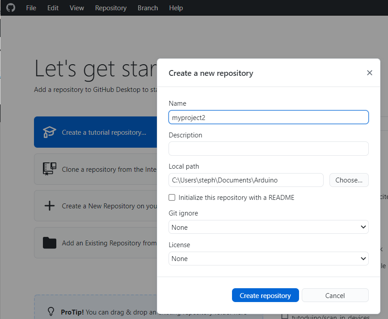This screenshot has width=388, height=319.
Task: Click the clone repository book icon
Action: 50,169
